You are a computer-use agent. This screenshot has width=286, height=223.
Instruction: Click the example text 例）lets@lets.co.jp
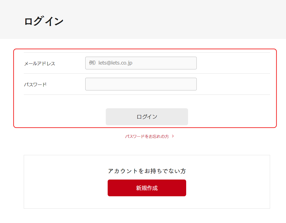tap(111, 63)
